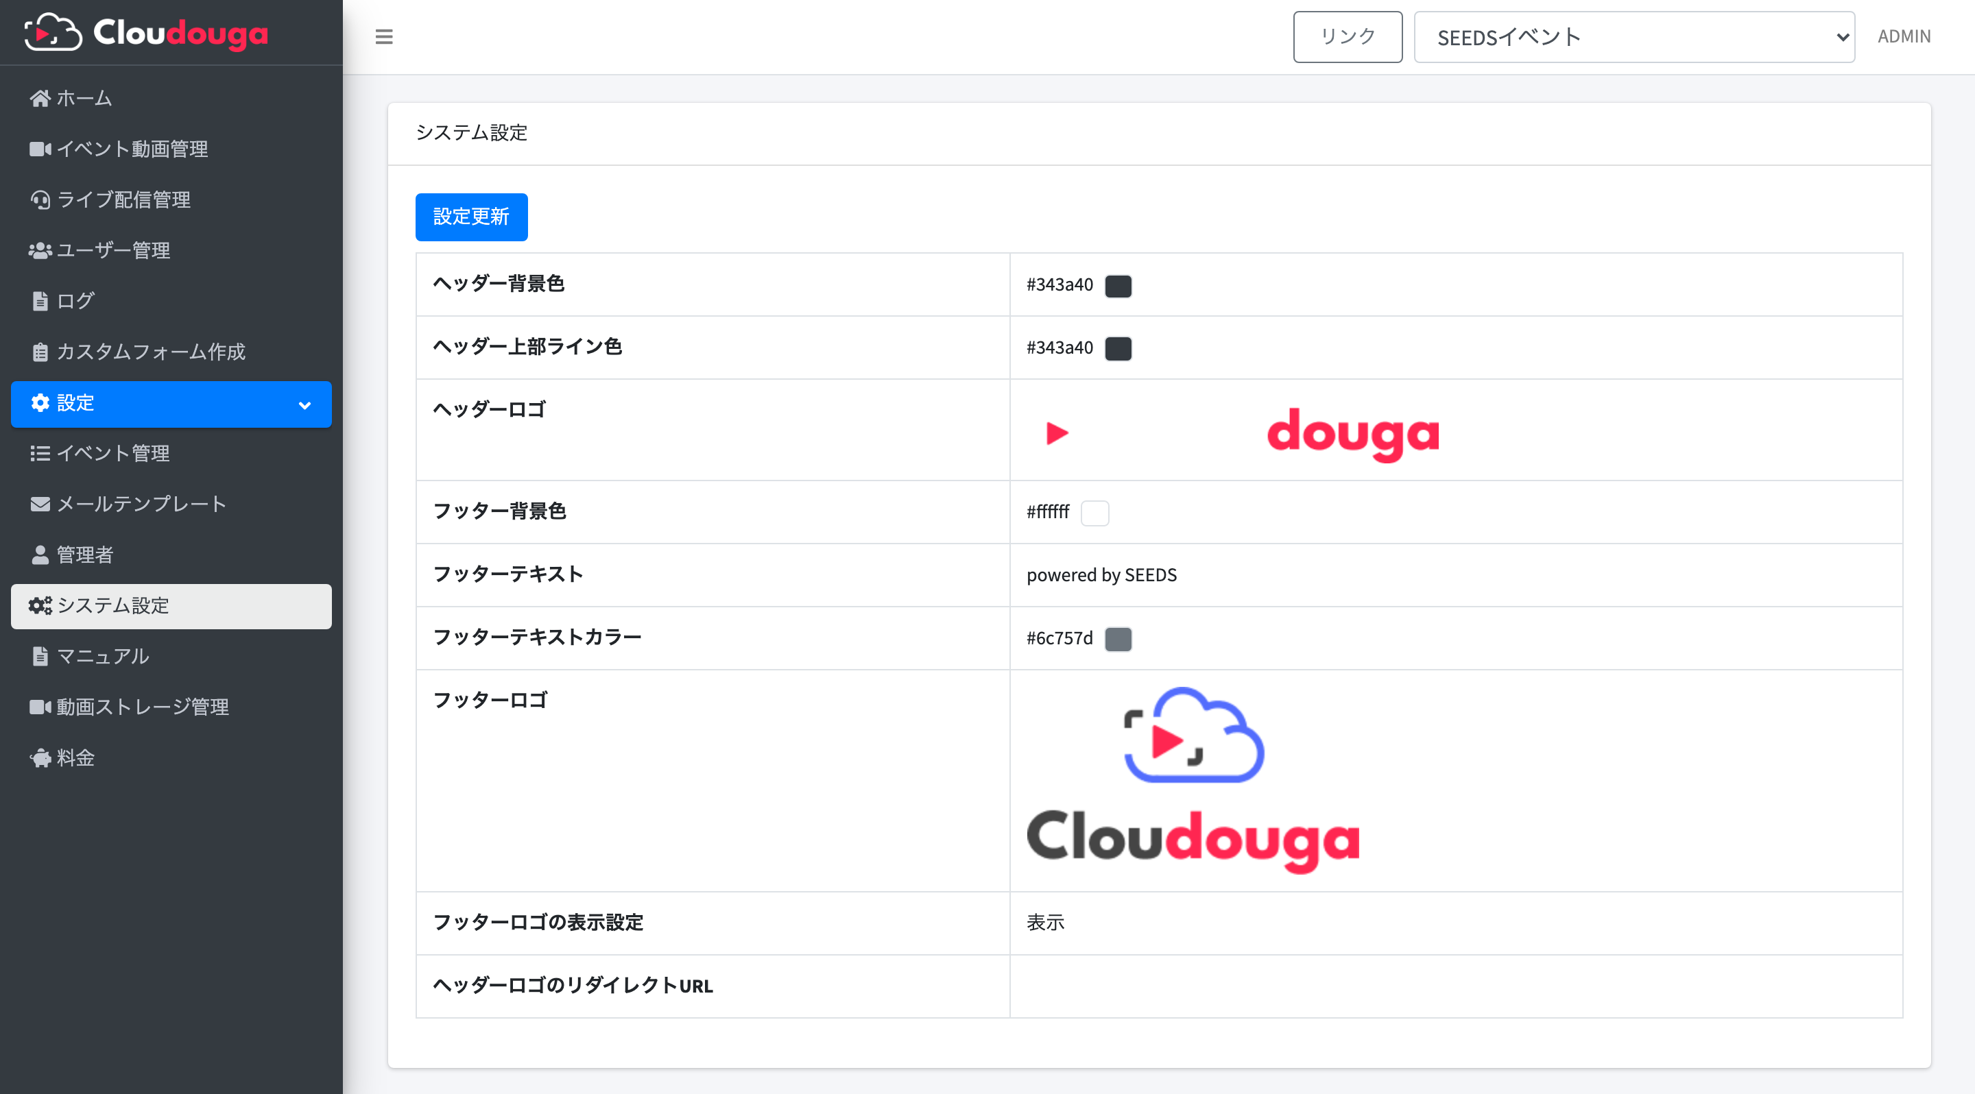Click the ヘッダーロゴのリダイレクトURL label

tap(573, 985)
